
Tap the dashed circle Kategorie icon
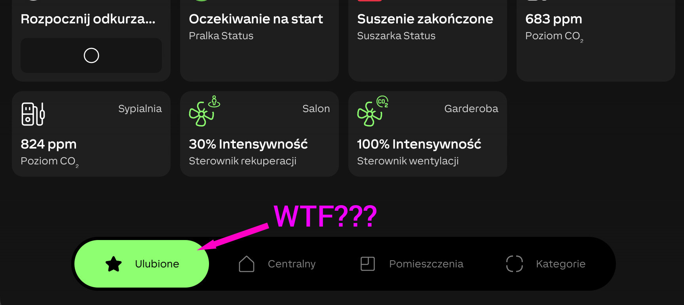click(x=515, y=264)
